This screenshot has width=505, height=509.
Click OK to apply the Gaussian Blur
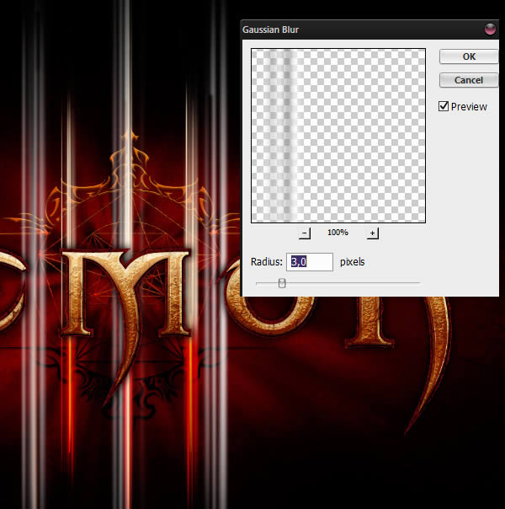pos(469,56)
